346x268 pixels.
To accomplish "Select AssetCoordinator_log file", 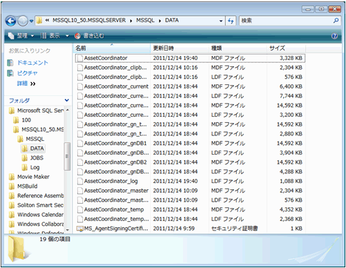I will (111, 181).
